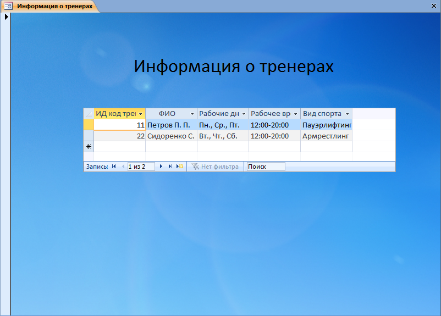This screenshot has height=316, width=441.
Task: Click the 'Информация о тренерах' form heading
Action: click(x=234, y=66)
